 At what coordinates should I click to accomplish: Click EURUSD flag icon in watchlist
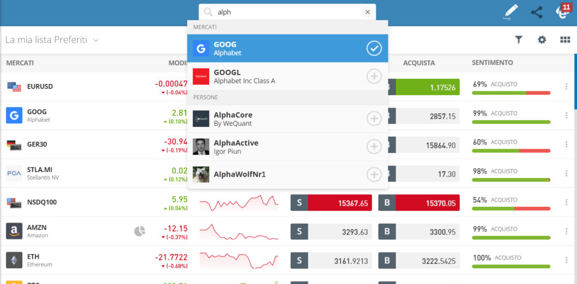coord(14,87)
